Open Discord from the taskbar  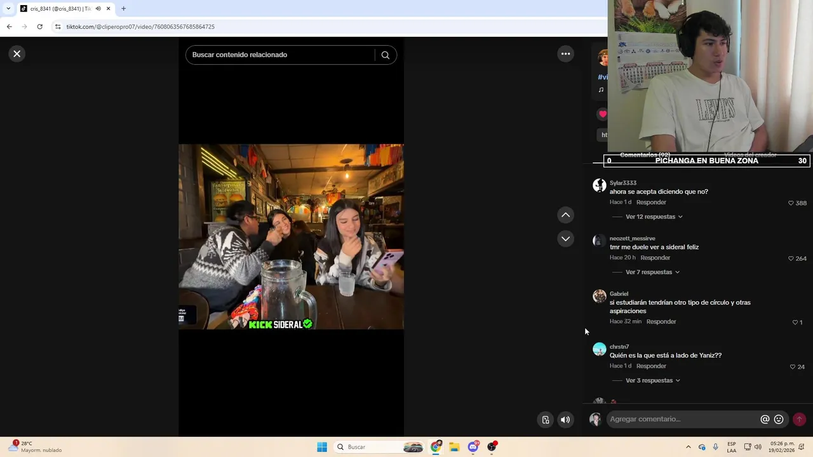[x=473, y=447]
